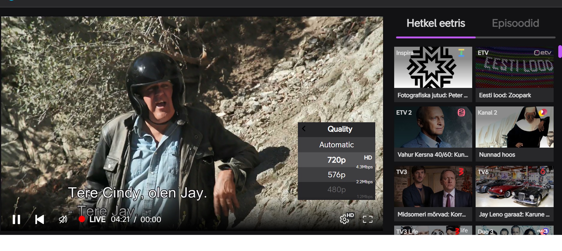Open the settings gear with HD badge
The height and width of the screenshot is (251, 562).
tap(345, 219)
